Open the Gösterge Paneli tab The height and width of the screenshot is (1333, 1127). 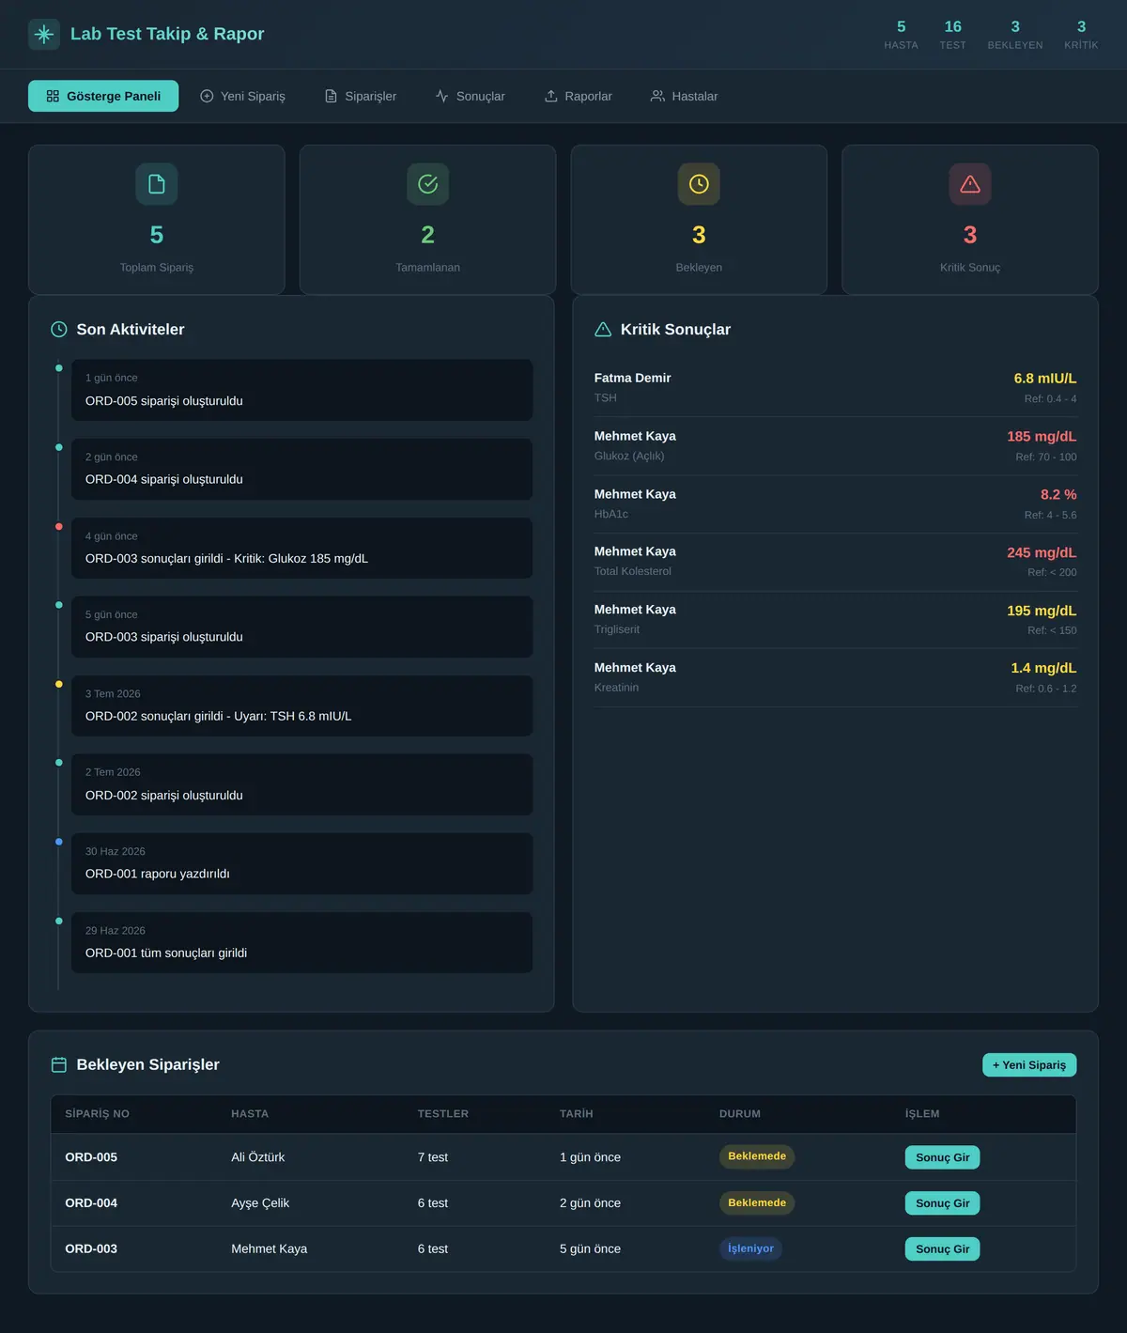click(x=103, y=96)
